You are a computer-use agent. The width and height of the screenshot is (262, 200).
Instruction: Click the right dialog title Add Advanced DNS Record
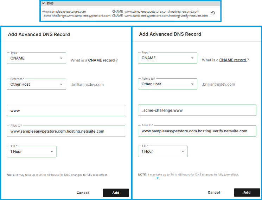click(x=170, y=34)
